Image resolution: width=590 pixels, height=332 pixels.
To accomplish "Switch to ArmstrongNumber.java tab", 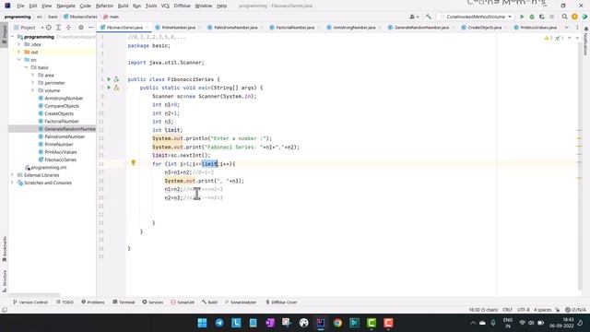I will coord(354,28).
